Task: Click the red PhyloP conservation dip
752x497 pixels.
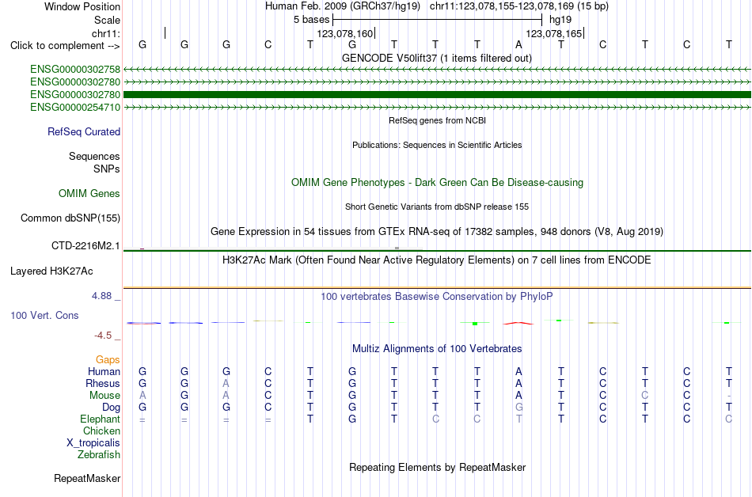Action: click(518, 324)
